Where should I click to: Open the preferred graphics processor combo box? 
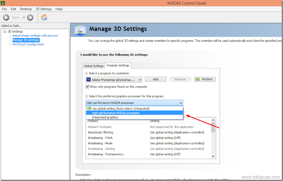pos(134,103)
